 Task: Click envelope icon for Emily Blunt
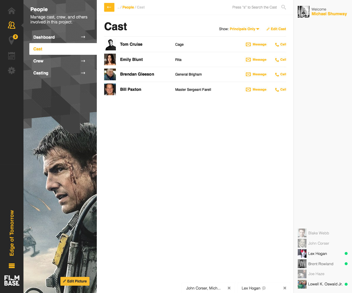248,60
